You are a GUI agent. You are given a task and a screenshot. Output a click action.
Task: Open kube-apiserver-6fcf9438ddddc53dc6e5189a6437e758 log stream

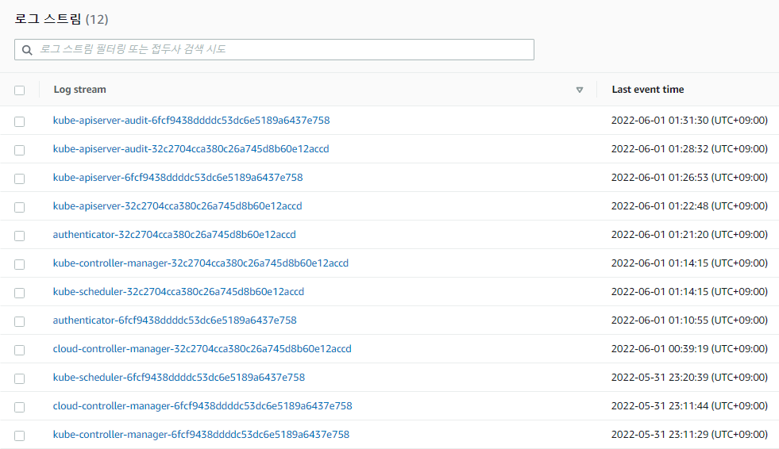click(178, 178)
